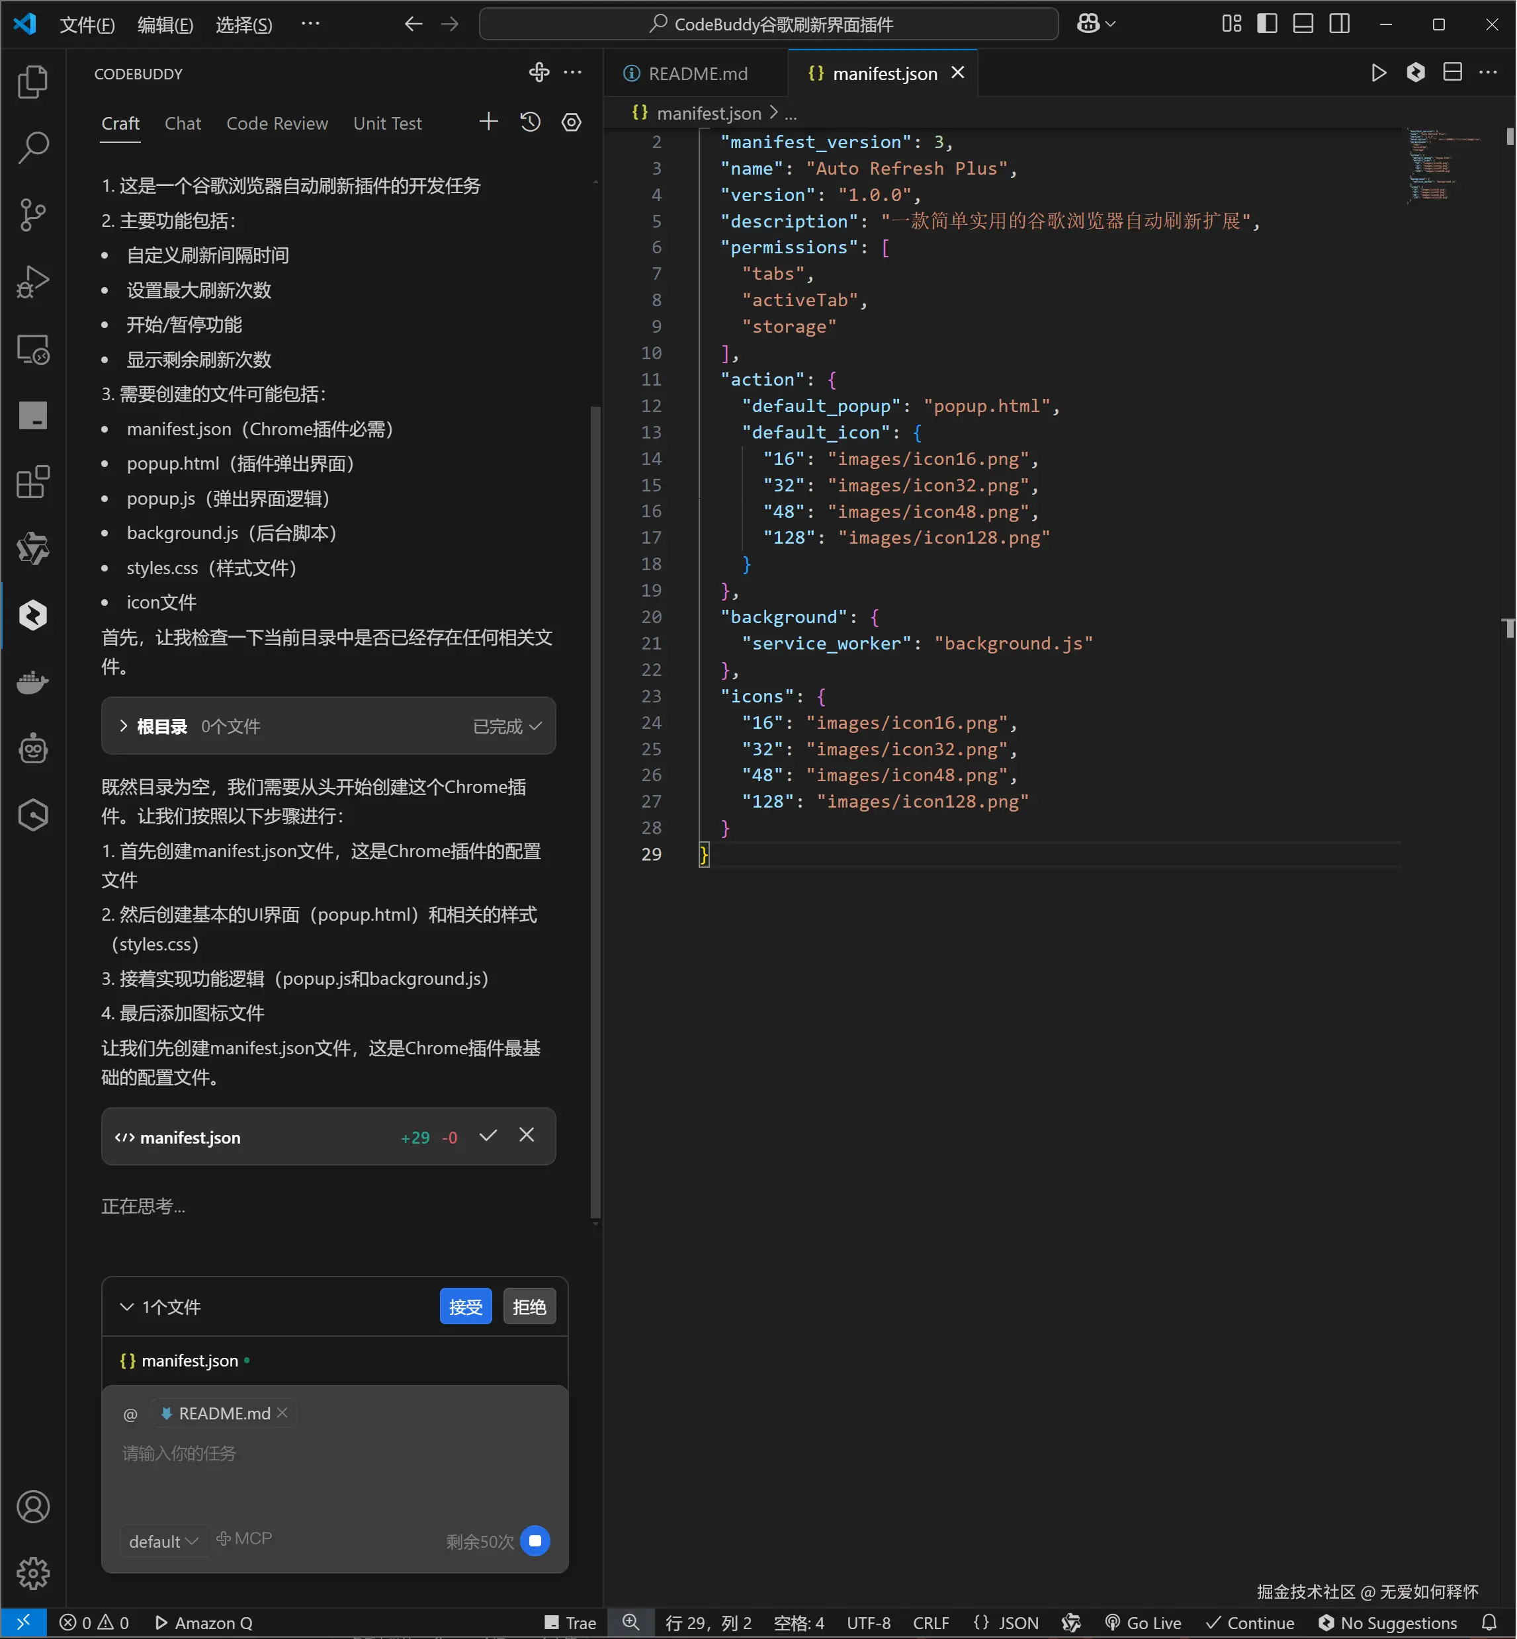Accept manifest.json change with checkmark icon
Image resolution: width=1517 pixels, height=1639 pixels.
click(488, 1135)
